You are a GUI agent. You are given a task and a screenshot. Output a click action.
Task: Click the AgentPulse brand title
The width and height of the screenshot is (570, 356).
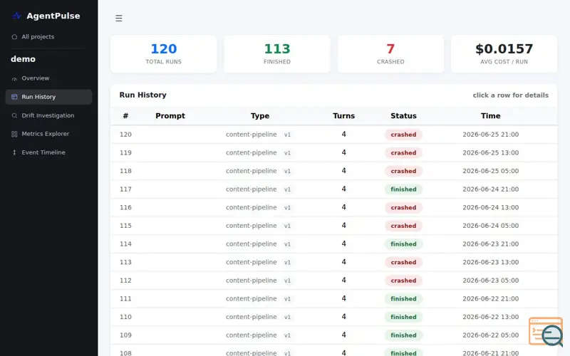(53, 16)
